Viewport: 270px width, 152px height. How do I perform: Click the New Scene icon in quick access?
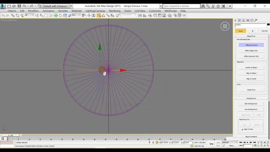coord(9,6)
